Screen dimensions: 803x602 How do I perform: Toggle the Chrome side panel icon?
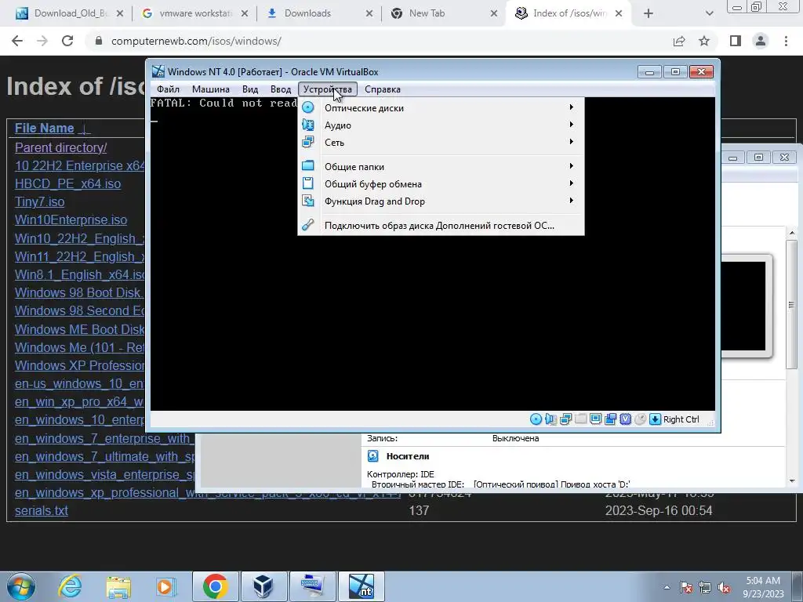click(x=736, y=41)
